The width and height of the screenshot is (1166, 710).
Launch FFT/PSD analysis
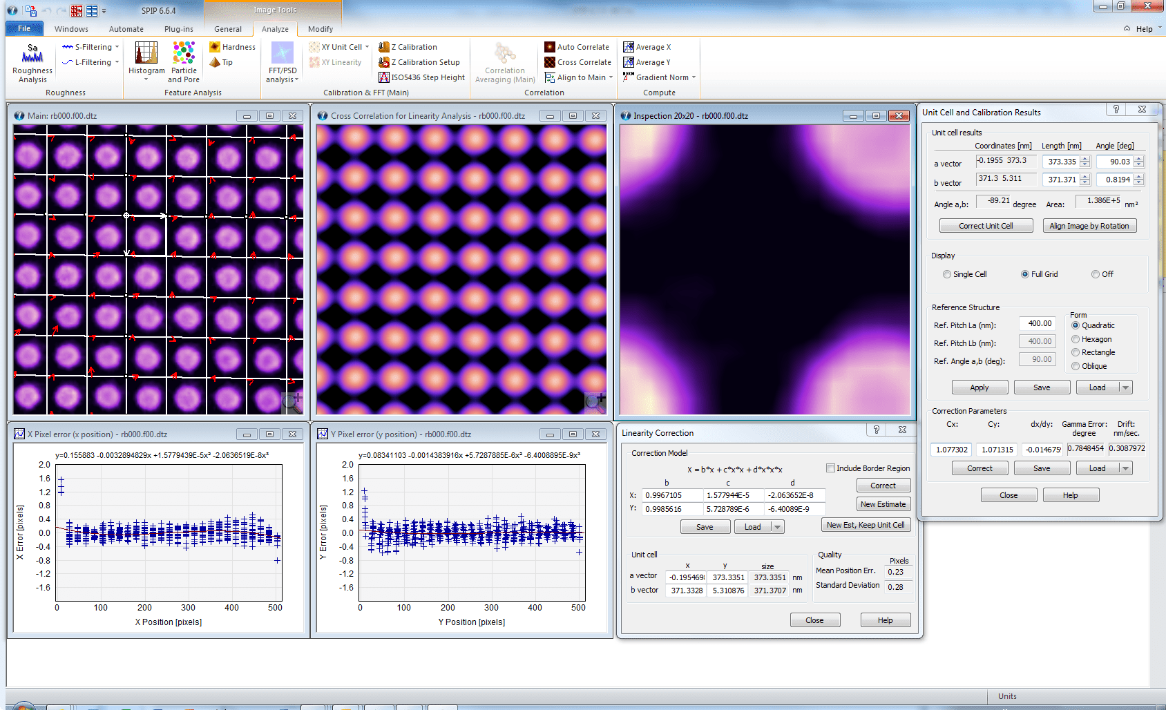[x=281, y=62]
